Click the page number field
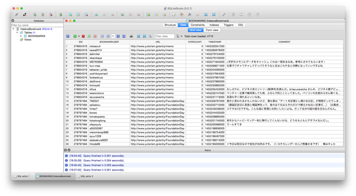 coord(113,36)
